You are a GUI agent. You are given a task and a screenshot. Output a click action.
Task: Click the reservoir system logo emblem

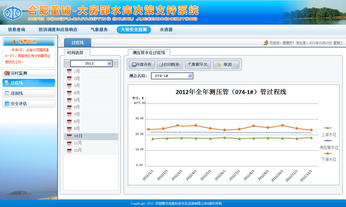click(x=13, y=12)
